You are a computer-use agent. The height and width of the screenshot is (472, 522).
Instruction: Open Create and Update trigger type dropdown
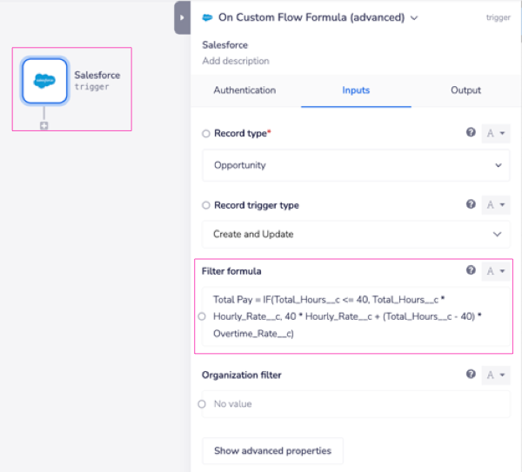click(x=356, y=234)
